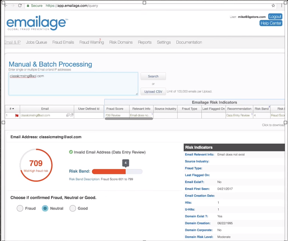This screenshot has width=288, height=241.
Task: Click the emailage logo
Action: pyautogui.click(x=37, y=23)
